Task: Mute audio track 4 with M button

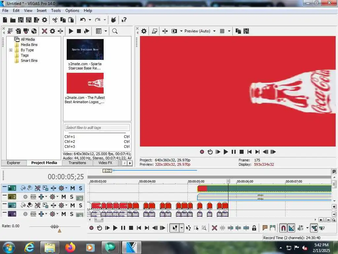Action: [64, 214]
